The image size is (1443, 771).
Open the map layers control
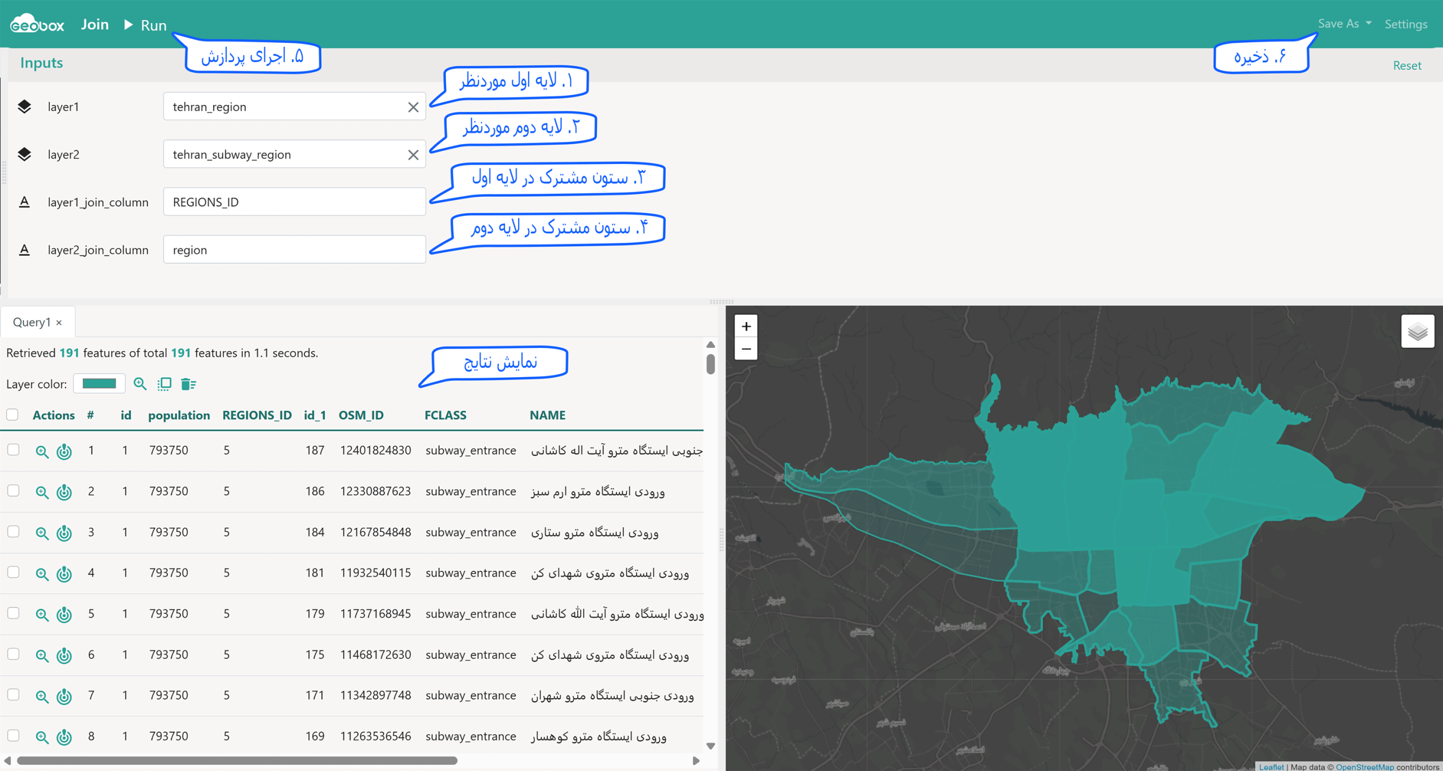tap(1418, 331)
